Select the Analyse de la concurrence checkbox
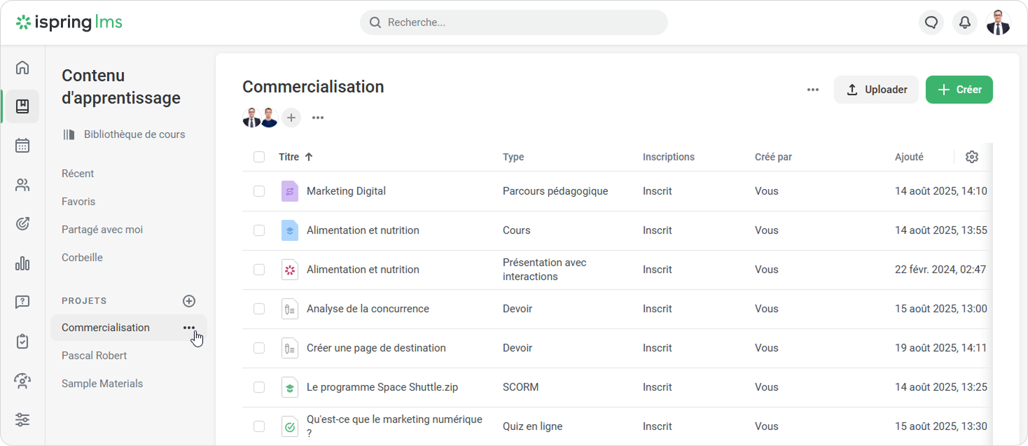The width and height of the screenshot is (1028, 446). (x=259, y=309)
